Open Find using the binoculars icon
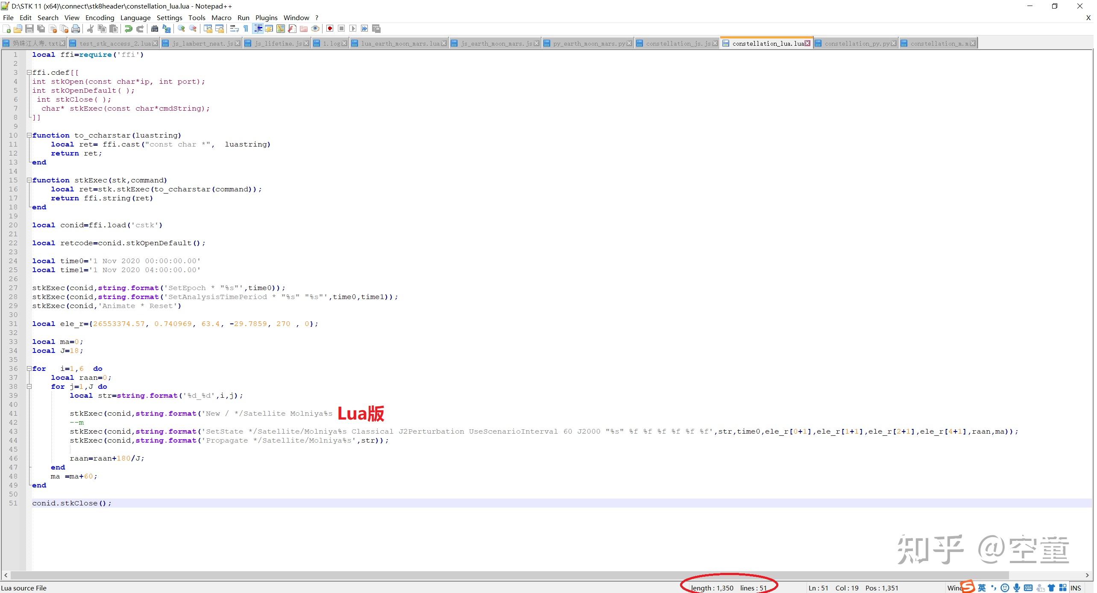The image size is (1097, 593). (155, 29)
